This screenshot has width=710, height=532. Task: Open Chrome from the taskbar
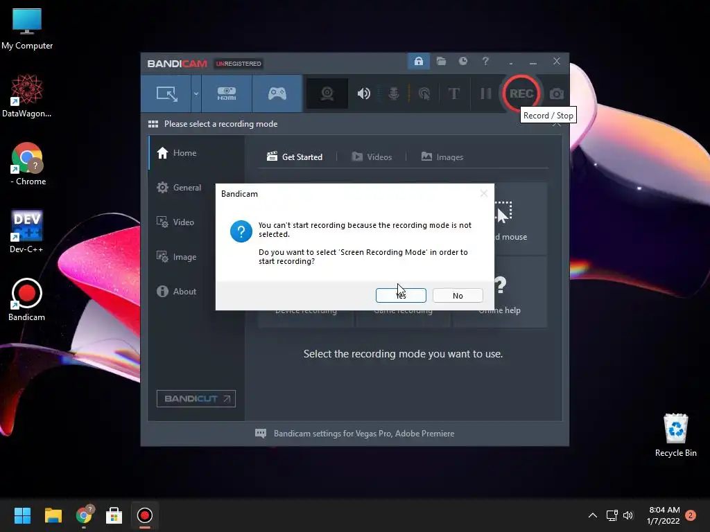coord(84,515)
